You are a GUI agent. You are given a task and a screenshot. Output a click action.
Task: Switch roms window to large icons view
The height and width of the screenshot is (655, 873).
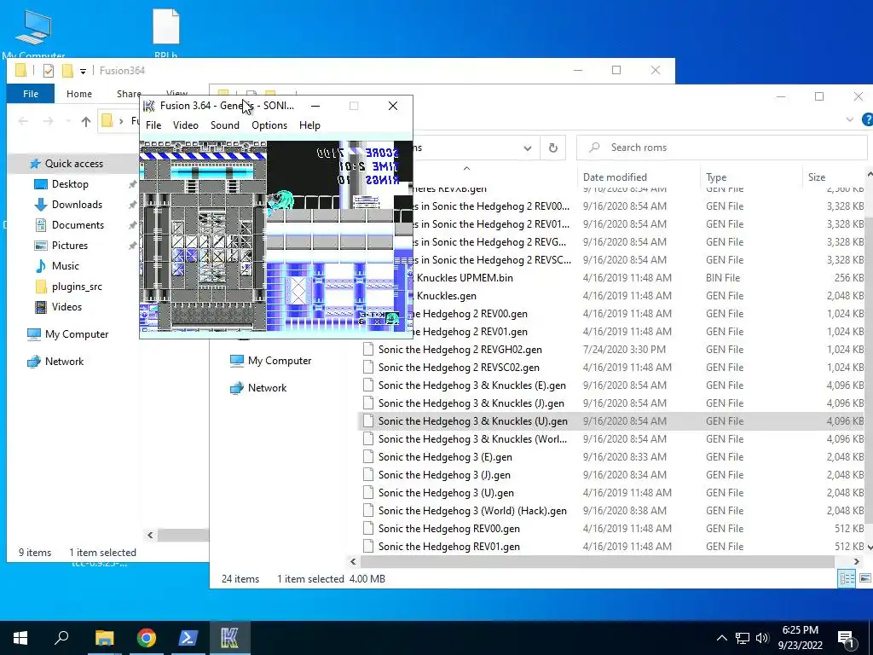click(x=865, y=579)
